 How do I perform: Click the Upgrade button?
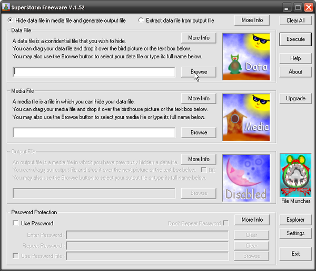point(295,99)
